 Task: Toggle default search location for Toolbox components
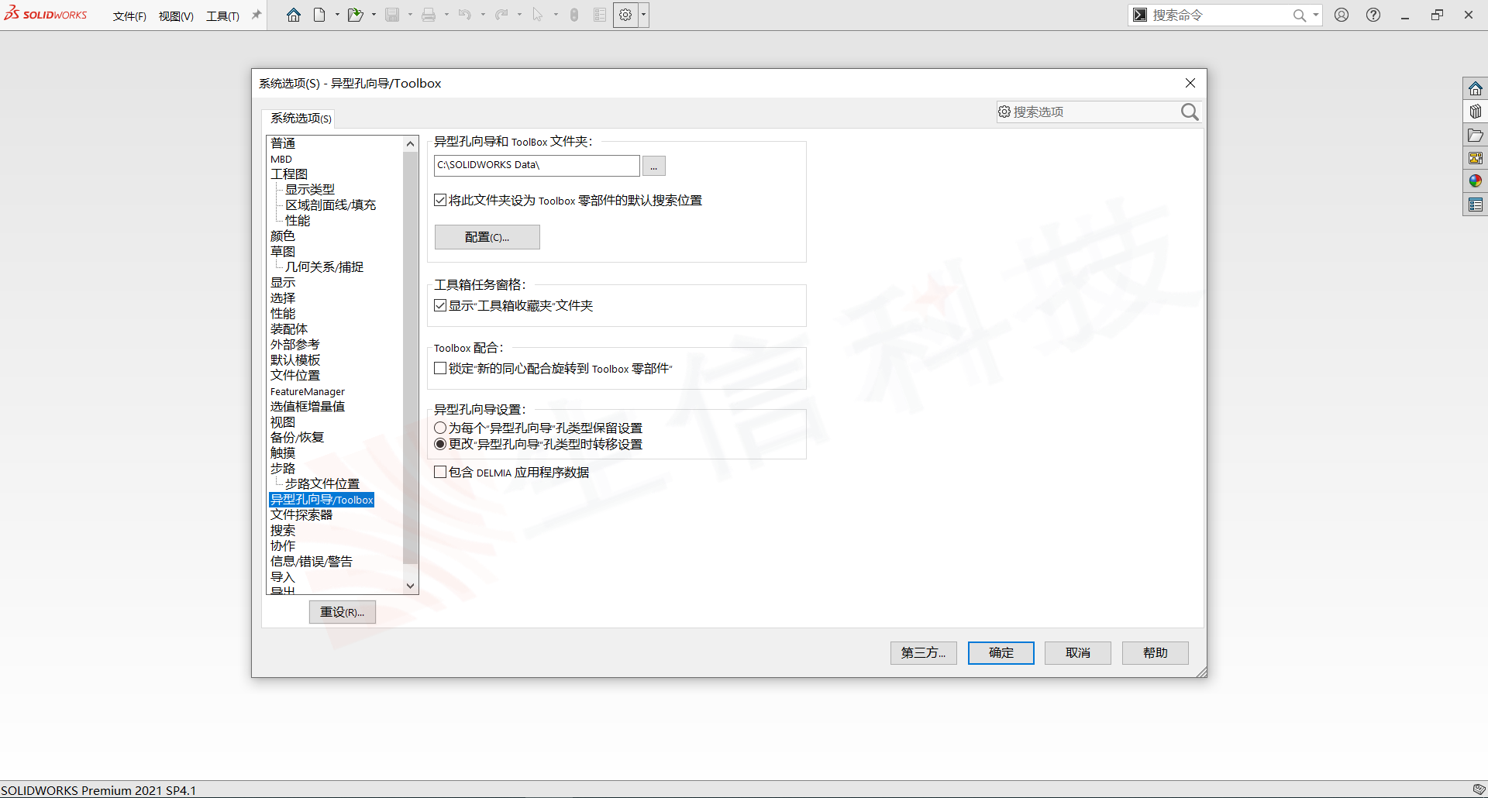click(440, 200)
